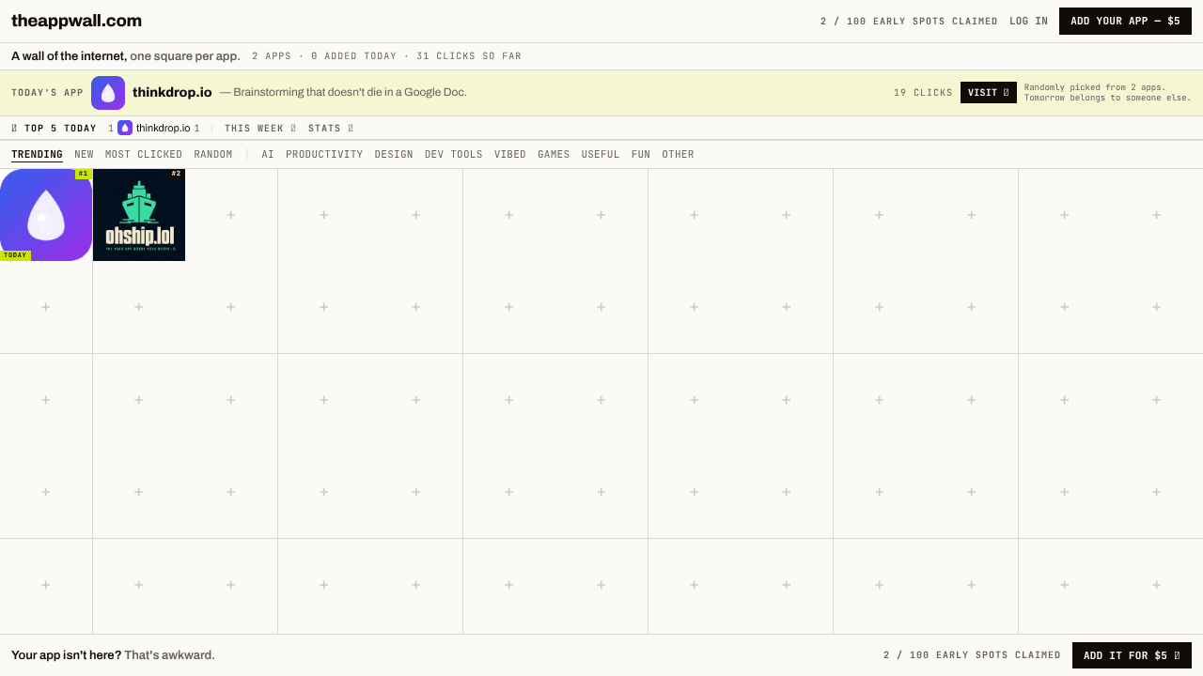
Task: Click thinkdrop.io in the Top 5 Today list
Action: pyautogui.click(x=163, y=128)
